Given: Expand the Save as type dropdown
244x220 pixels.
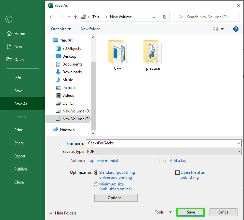Looking at the screenshot, I should tap(239, 152).
